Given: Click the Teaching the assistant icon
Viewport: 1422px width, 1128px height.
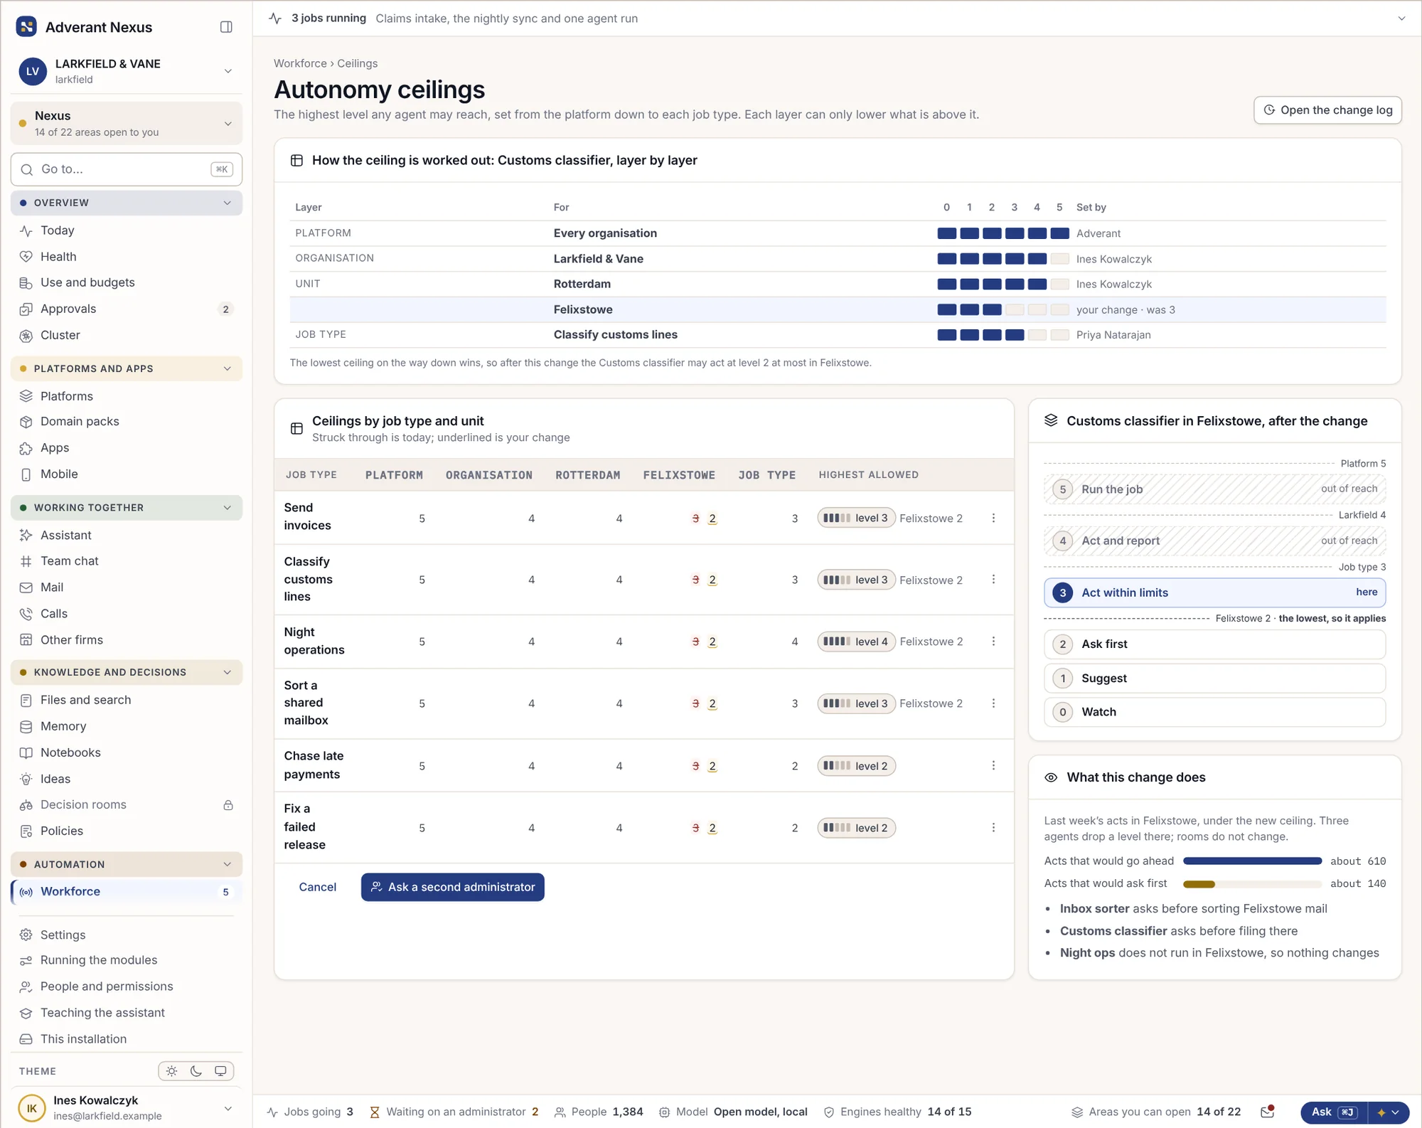Looking at the screenshot, I should pyautogui.click(x=26, y=1013).
